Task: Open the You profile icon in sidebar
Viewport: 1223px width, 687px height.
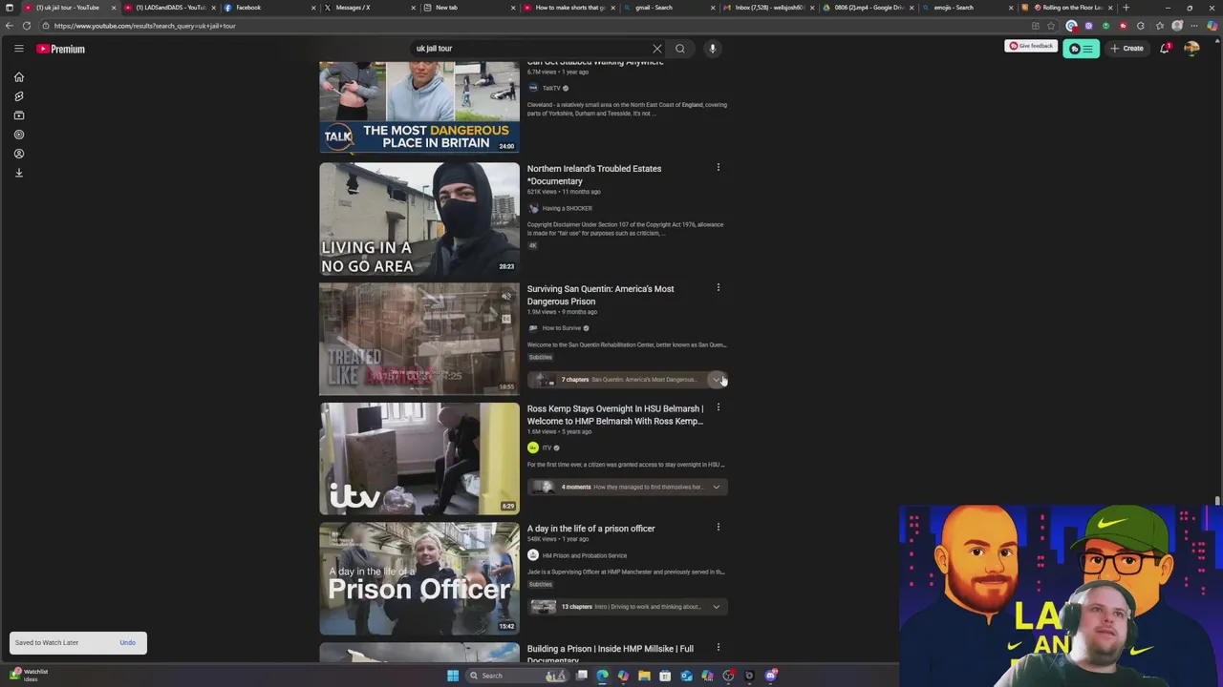Action: tap(18, 154)
